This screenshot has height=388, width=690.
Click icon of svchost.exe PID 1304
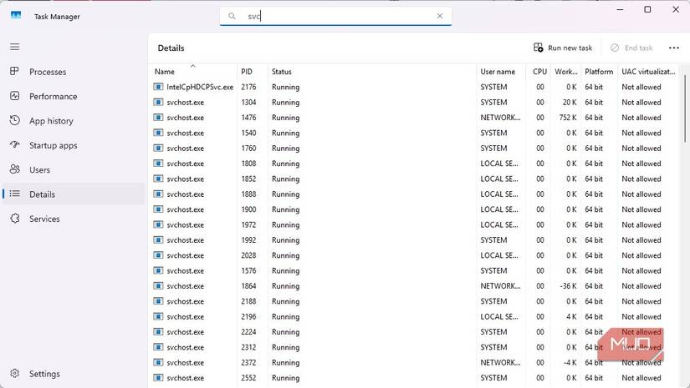(158, 103)
